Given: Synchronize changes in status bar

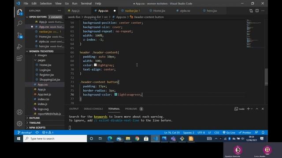Looking at the screenshot, I should coord(37,133).
